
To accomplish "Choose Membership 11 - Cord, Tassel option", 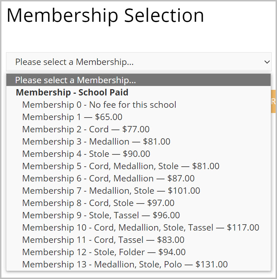I will point(103,240).
